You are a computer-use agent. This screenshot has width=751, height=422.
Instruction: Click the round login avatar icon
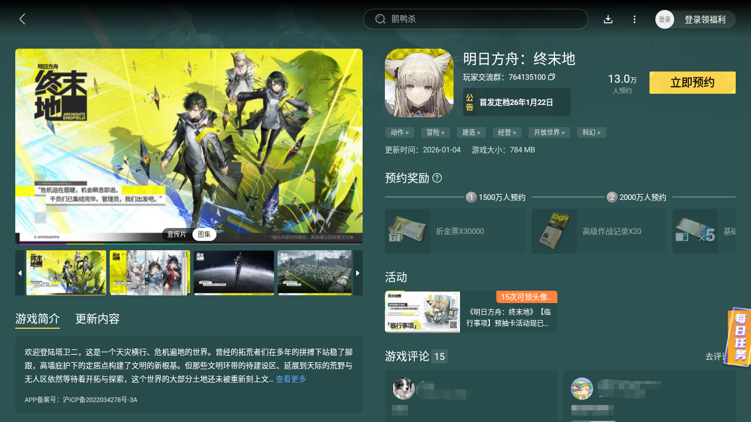pyautogui.click(x=665, y=19)
